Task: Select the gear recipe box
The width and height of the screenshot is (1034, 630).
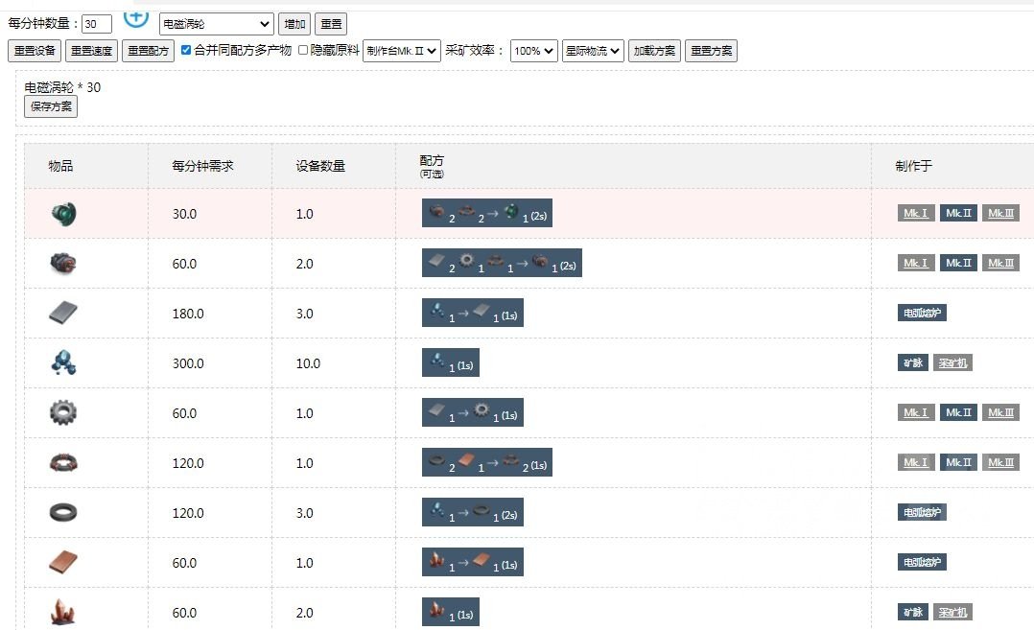Action: tap(472, 412)
